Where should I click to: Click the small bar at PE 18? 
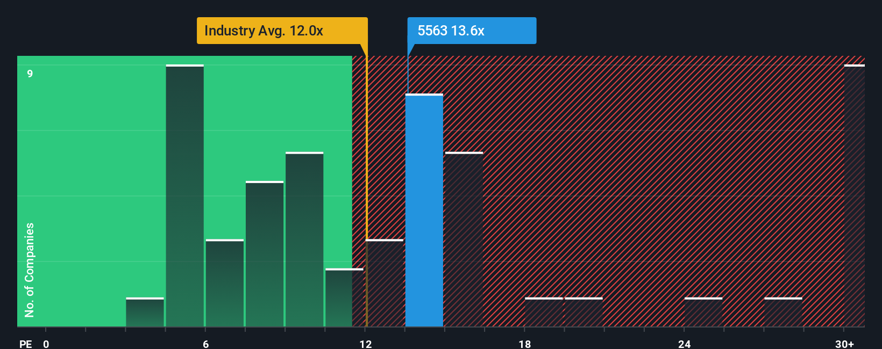pyautogui.click(x=544, y=312)
